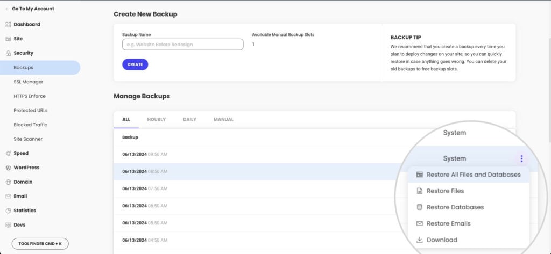551x254 pixels.
Task: Expand the Domain section in sidebar
Action: pyautogui.click(x=23, y=182)
